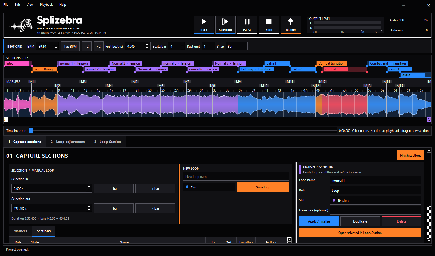
Task: Click Selection out minus bar button
Action: [114, 208]
